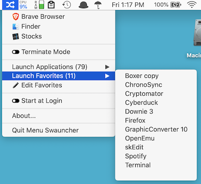The image size is (201, 184).
Task: Launch skEdit from favorites
Action: (156, 147)
